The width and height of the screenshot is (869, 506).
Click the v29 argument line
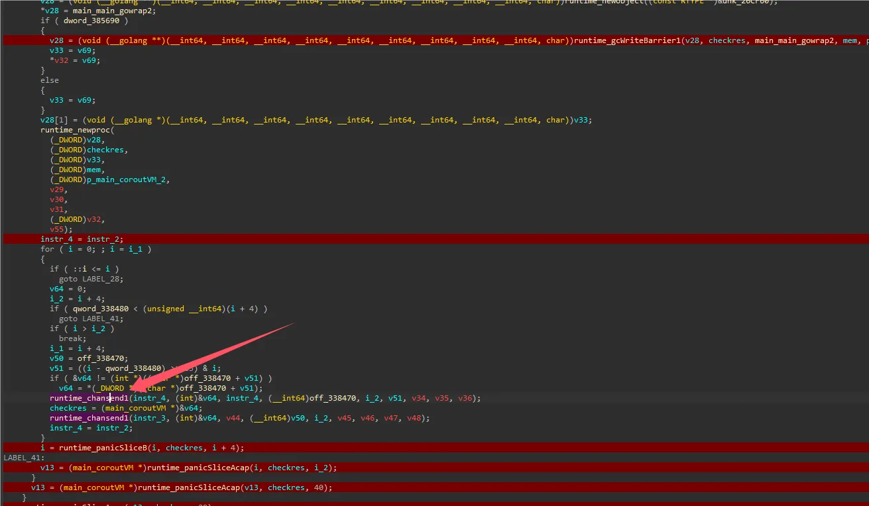pyautogui.click(x=59, y=189)
